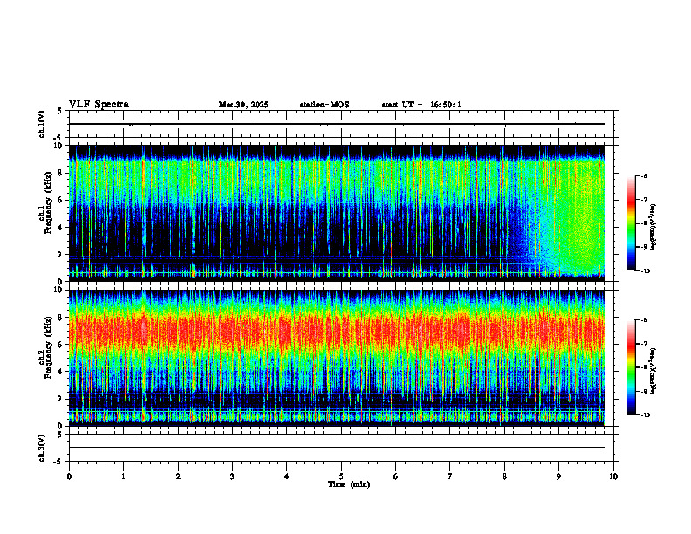Viewport: 691px width, 534px height.
Task: Click the ch.3 voltage trace line
Action: [337, 448]
